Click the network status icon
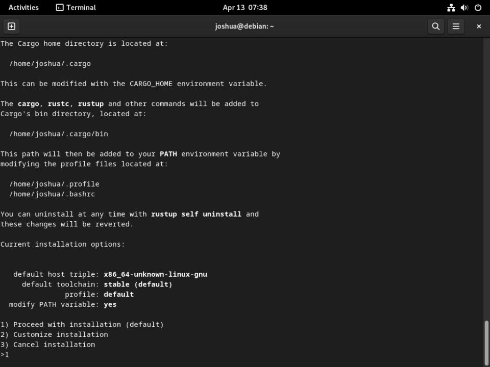Viewport: 490px width, 367px height. (x=451, y=8)
